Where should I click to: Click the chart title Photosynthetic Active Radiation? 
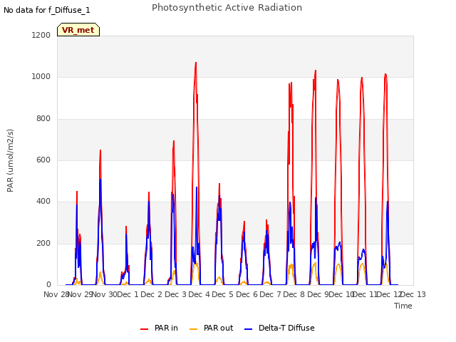227,8
